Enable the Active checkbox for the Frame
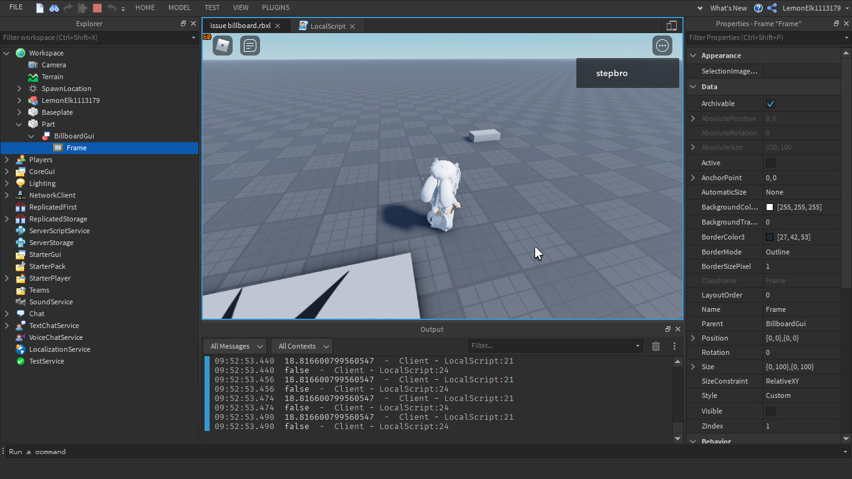852x479 pixels. pyautogui.click(x=771, y=162)
